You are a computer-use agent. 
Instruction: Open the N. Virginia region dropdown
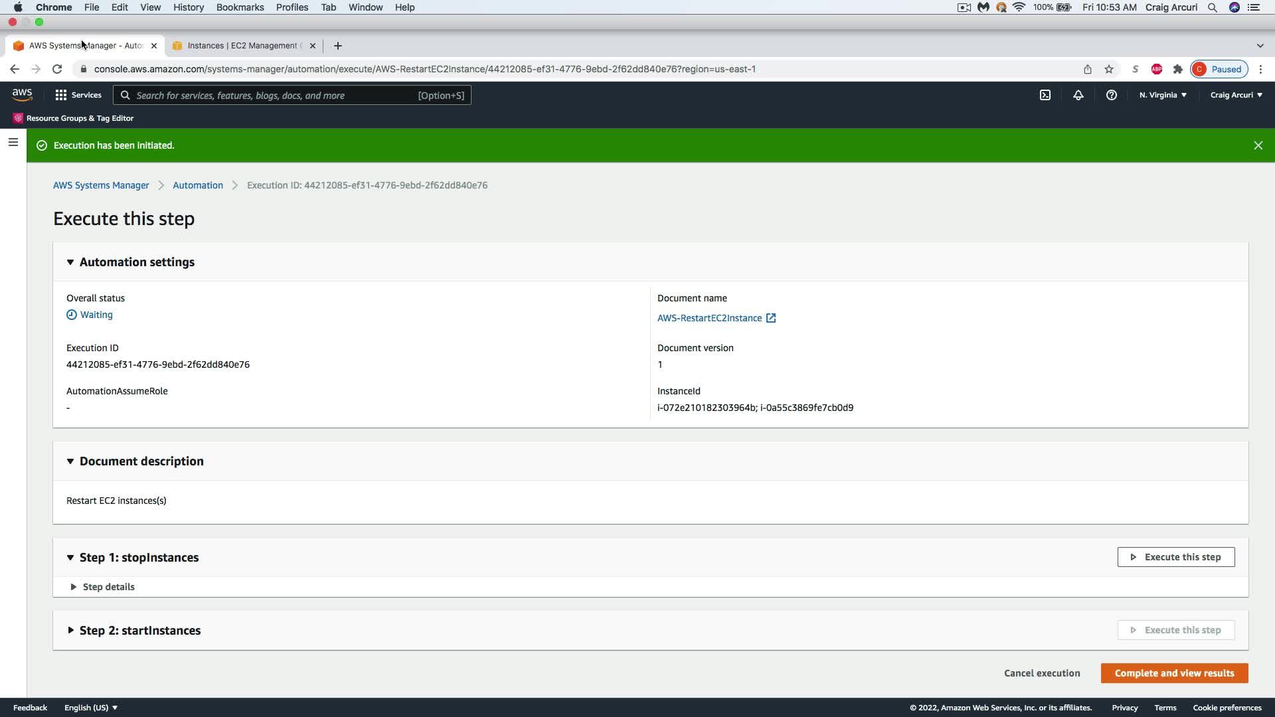(1163, 95)
